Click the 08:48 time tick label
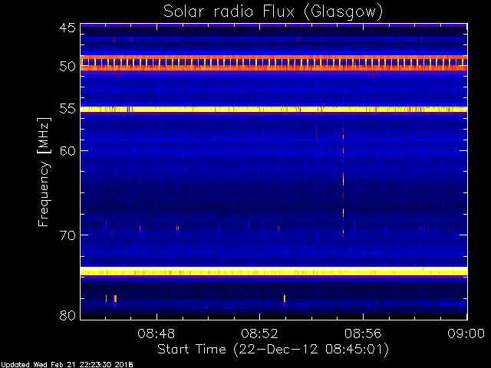The width and height of the screenshot is (491, 368). pos(157,333)
